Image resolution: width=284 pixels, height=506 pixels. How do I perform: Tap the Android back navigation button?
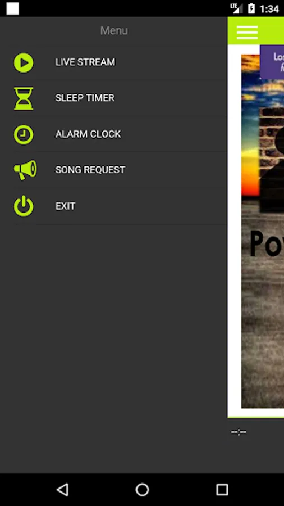(62, 489)
